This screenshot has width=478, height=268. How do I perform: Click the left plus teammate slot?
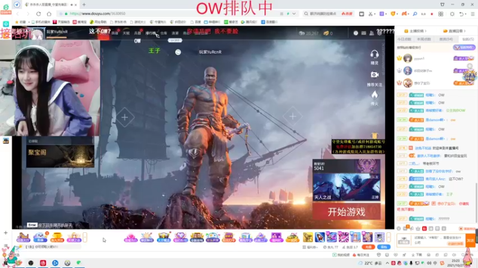pos(125,117)
